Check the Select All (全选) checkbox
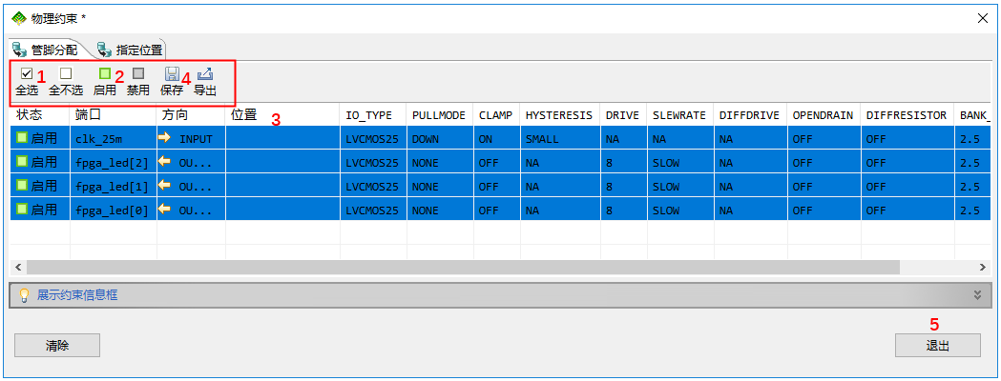The image size is (1001, 381). pyautogui.click(x=27, y=73)
